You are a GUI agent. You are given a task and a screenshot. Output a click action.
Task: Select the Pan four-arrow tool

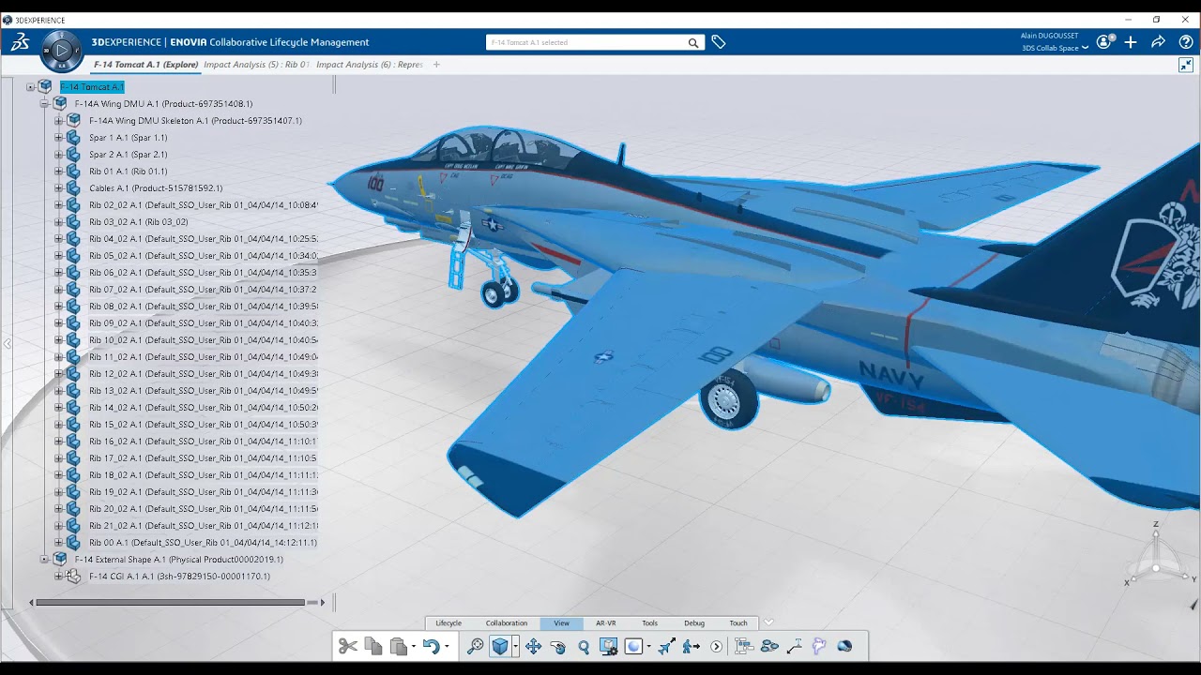pos(533,646)
